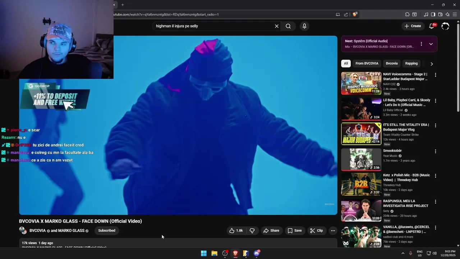Open Brave Shields lion icon

click(x=355, y=14)
